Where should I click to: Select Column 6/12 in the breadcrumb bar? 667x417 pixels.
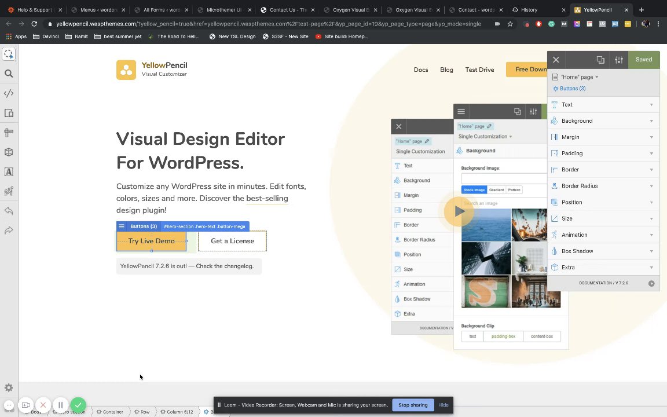click(x=177, y=412)
